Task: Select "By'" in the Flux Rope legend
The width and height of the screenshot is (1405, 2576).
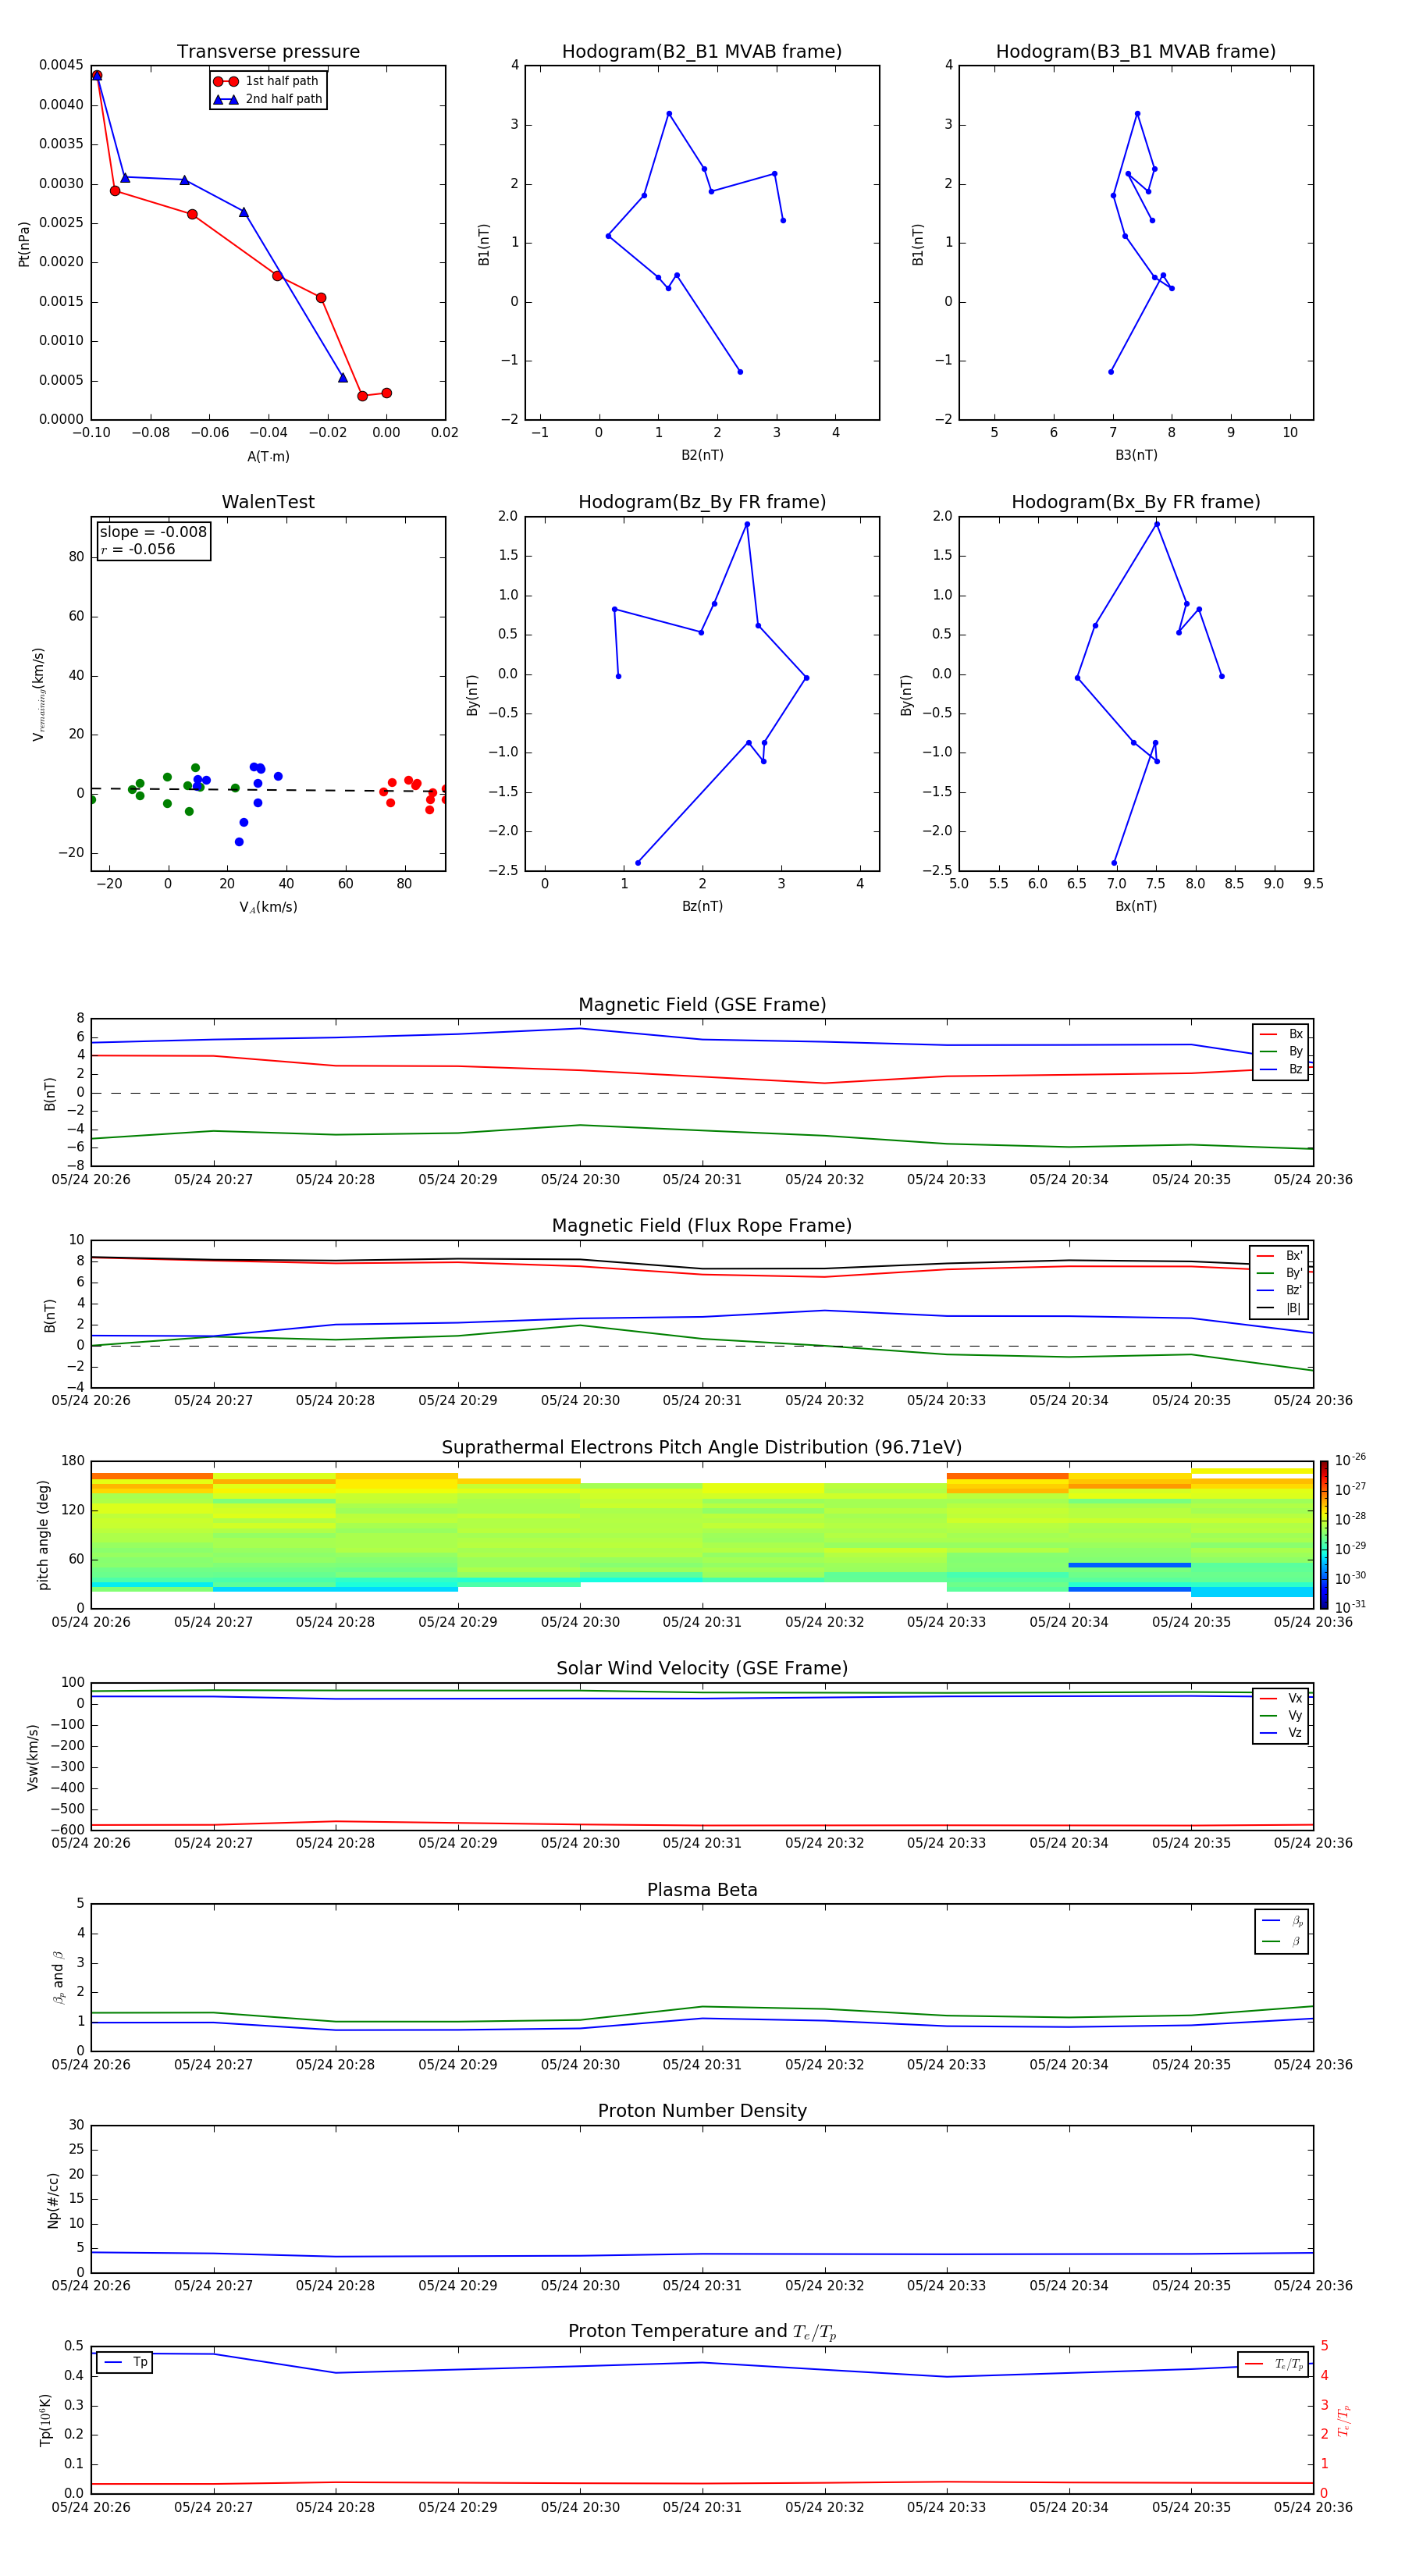Action: tap(1279, 1273)
